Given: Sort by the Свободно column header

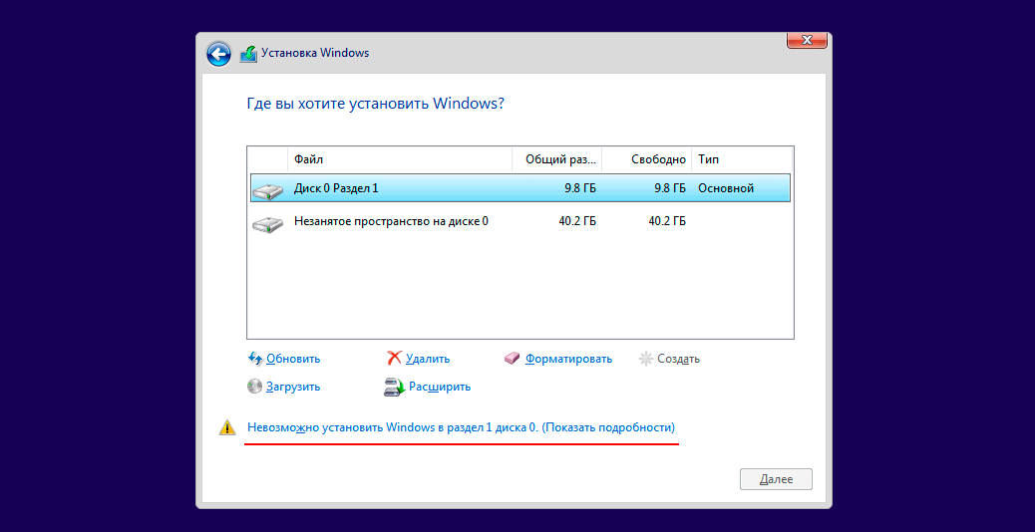Looking at the screenshot, I should click(647, 159).
